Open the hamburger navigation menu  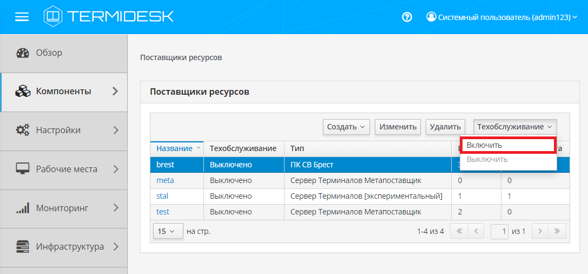pyautogui.click(x=22, y=17)
